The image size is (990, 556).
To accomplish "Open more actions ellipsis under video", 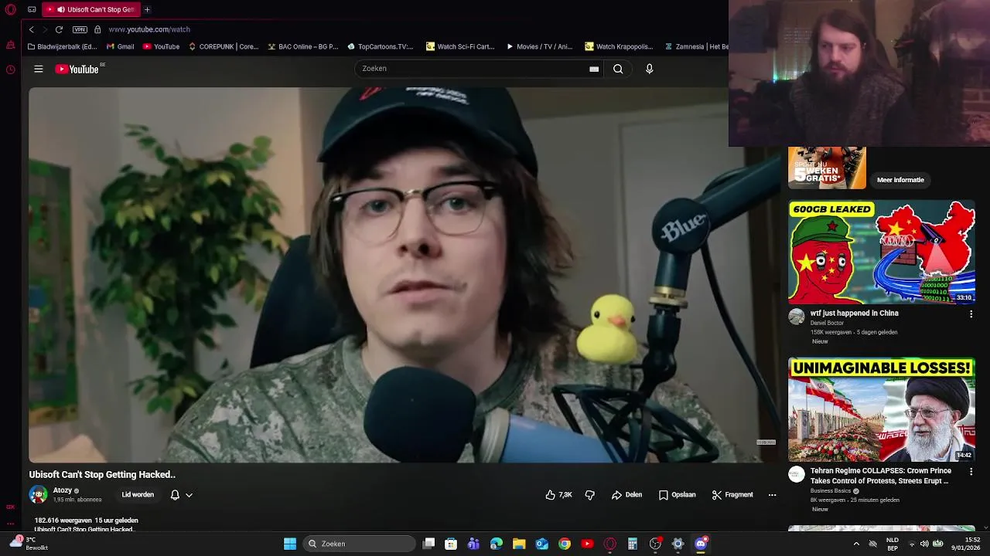I will [x=772, y=495].
